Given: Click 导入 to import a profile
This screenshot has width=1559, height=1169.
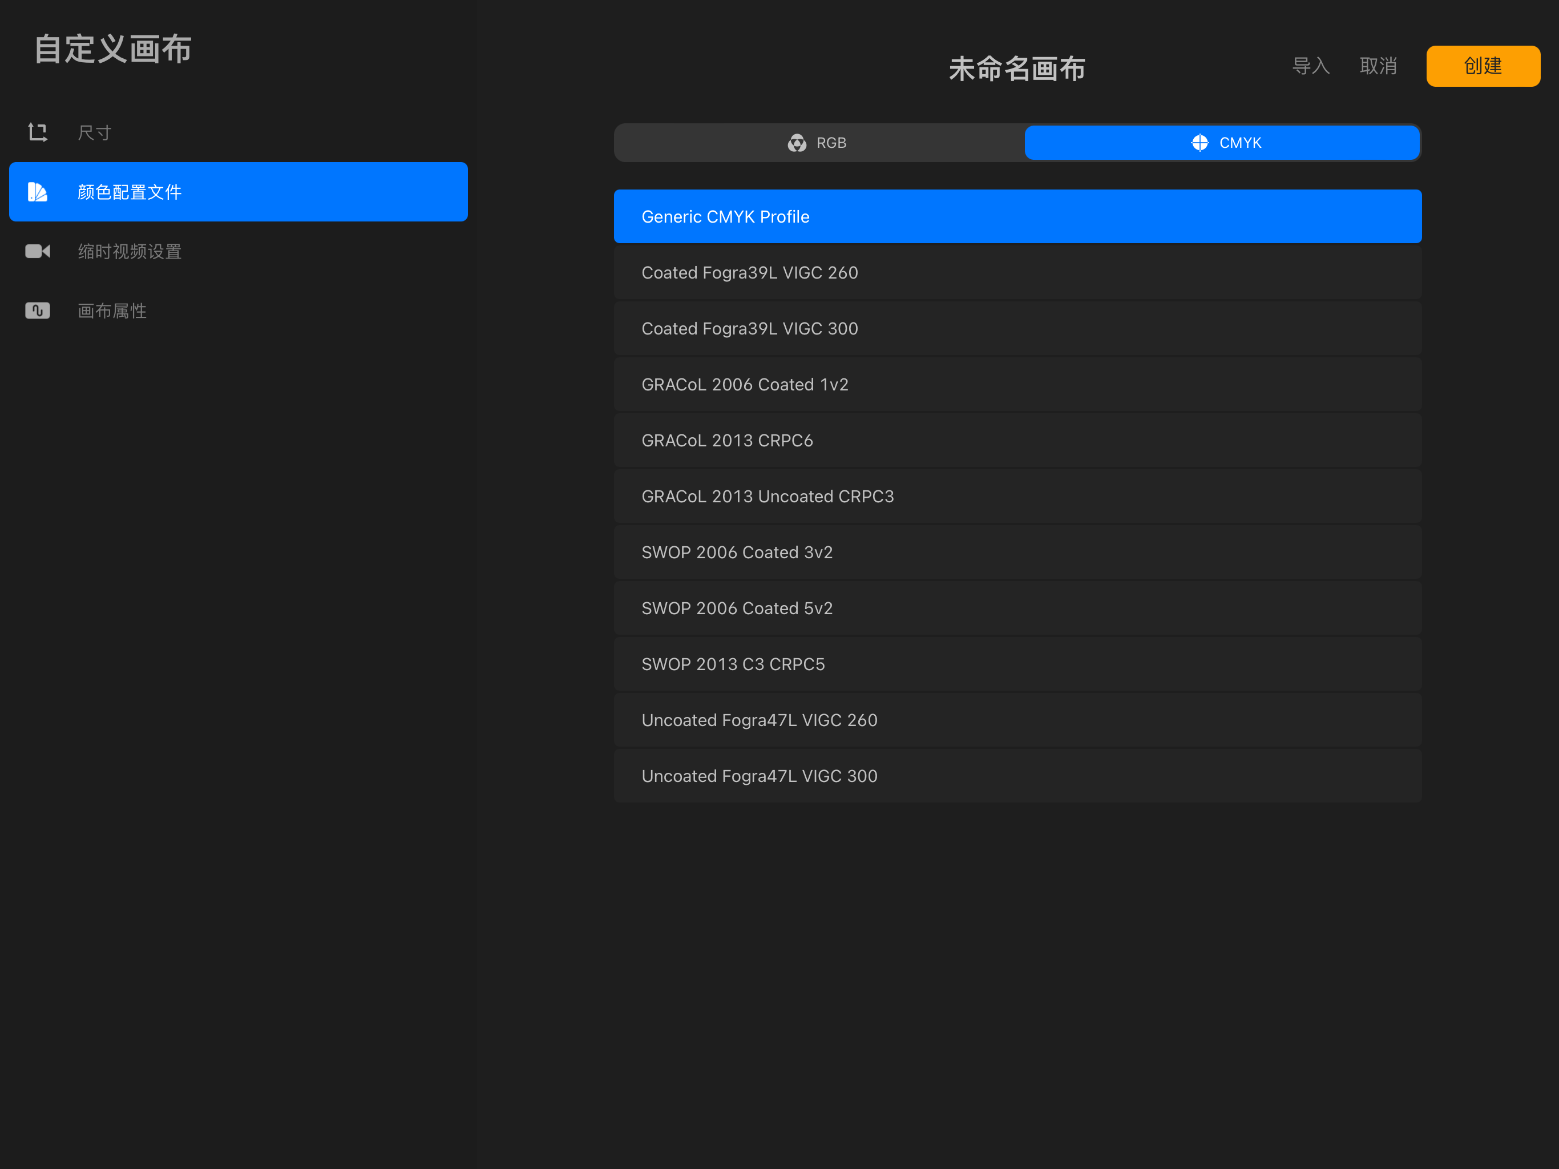Looking at the screenshot, I should point(1310,66).
